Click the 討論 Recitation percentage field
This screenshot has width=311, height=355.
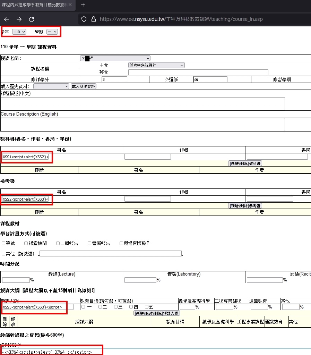point(265,280)
